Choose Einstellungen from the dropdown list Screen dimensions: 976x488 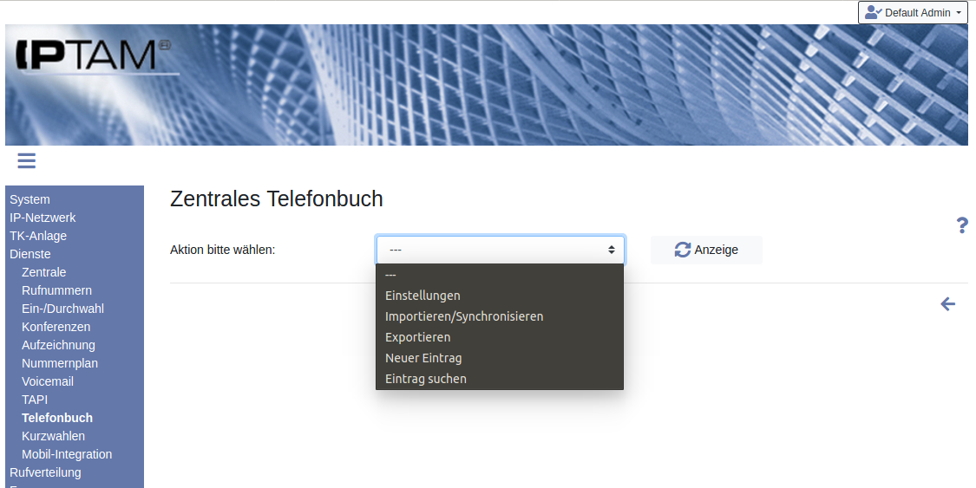tap(422, 296)
